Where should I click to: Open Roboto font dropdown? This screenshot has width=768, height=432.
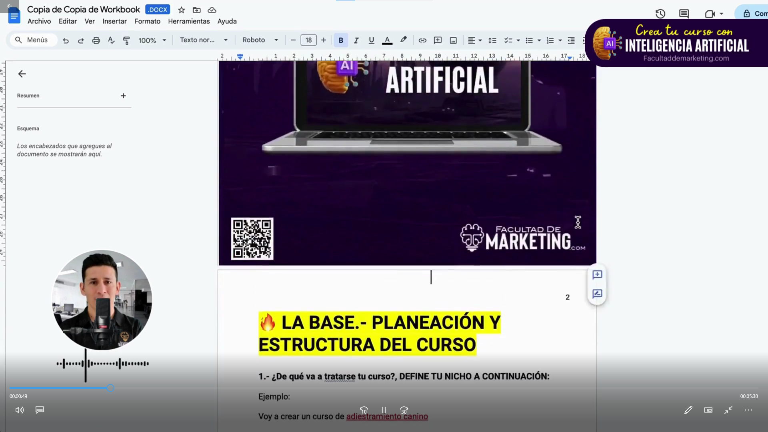[260, 40]
